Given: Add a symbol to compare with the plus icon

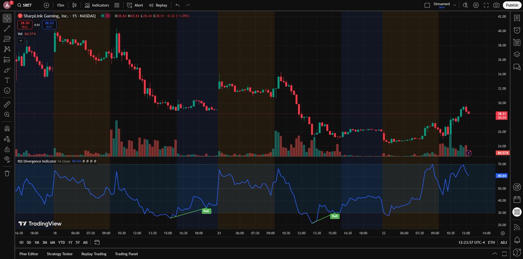Looking at the screenshot, I should [47, 5].
